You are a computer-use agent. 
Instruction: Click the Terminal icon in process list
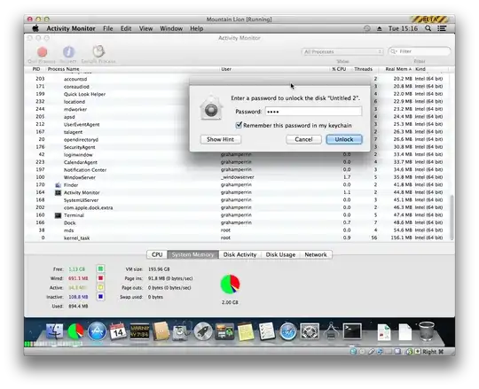click(x=58, y=215)
